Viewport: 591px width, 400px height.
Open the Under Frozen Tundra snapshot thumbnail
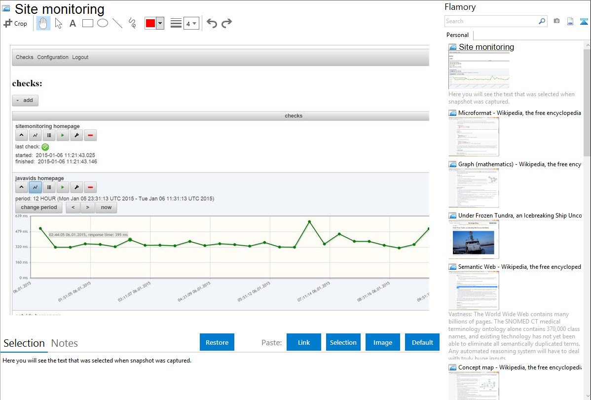point(474,239)
